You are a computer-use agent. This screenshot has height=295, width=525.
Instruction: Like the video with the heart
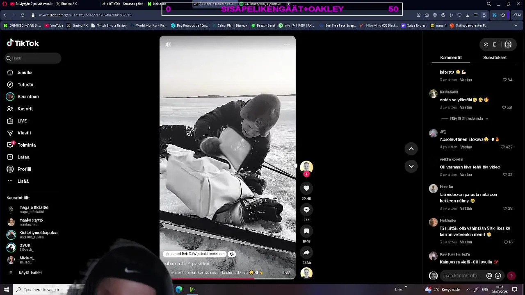click(x=306, y=188)
